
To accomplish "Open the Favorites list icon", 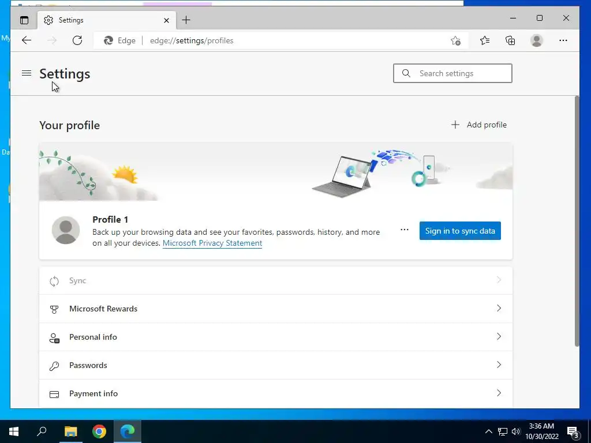I will click(485, 40).
